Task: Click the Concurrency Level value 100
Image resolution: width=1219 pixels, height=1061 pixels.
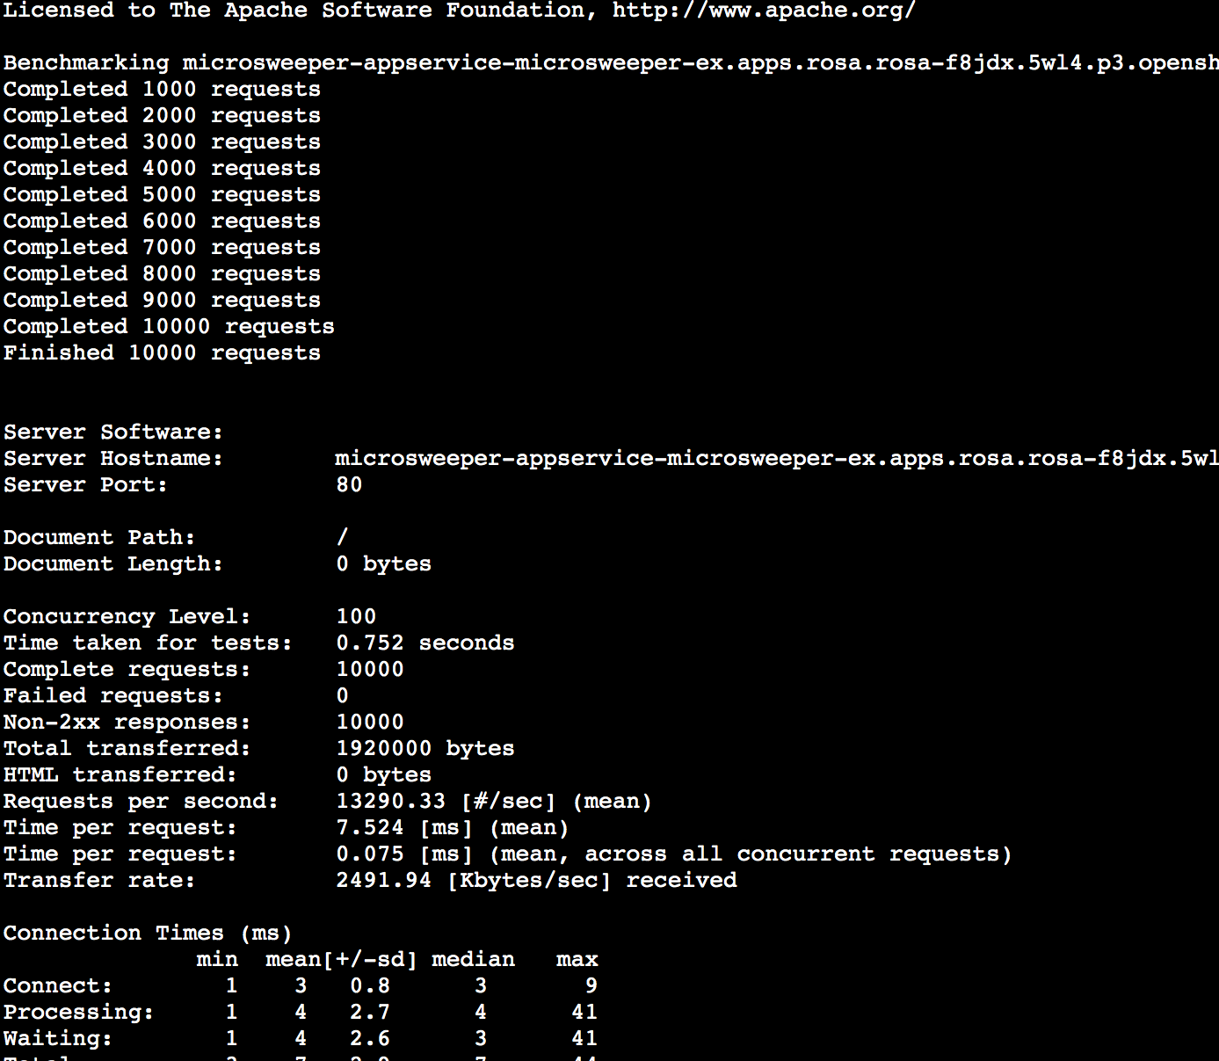Action: point(356,616)
